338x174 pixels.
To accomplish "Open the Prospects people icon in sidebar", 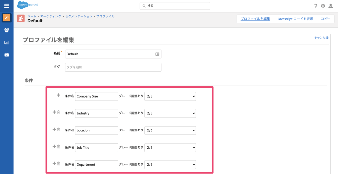I will (7, 30).
